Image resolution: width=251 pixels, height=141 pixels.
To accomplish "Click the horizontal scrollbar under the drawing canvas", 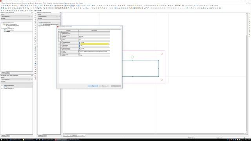I will (x=154, y=134).
